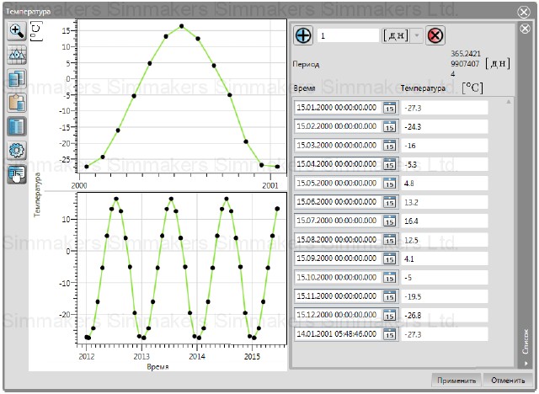Click the date field 15.06.2000 00:00:00.000
The width and height of the screenshot is (539, 394).
coord(339,202)
